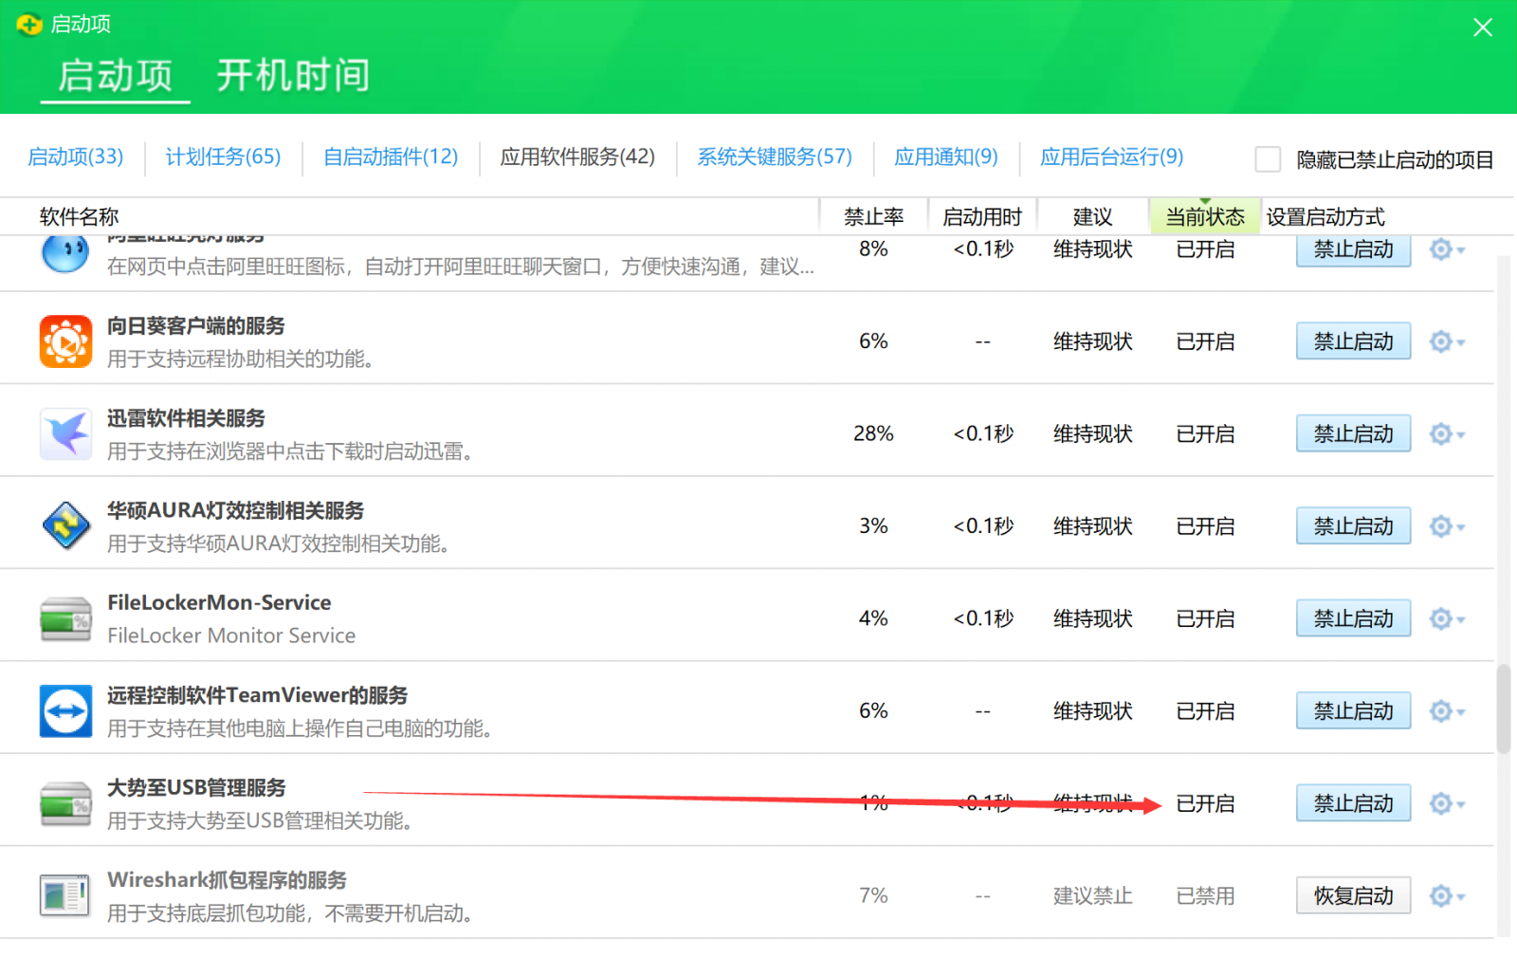The width and height of the screenshot is (1517, 957).
Task: Click 禁止启动 for 向日葵客户端的服务
Action: pos(1353,341)
